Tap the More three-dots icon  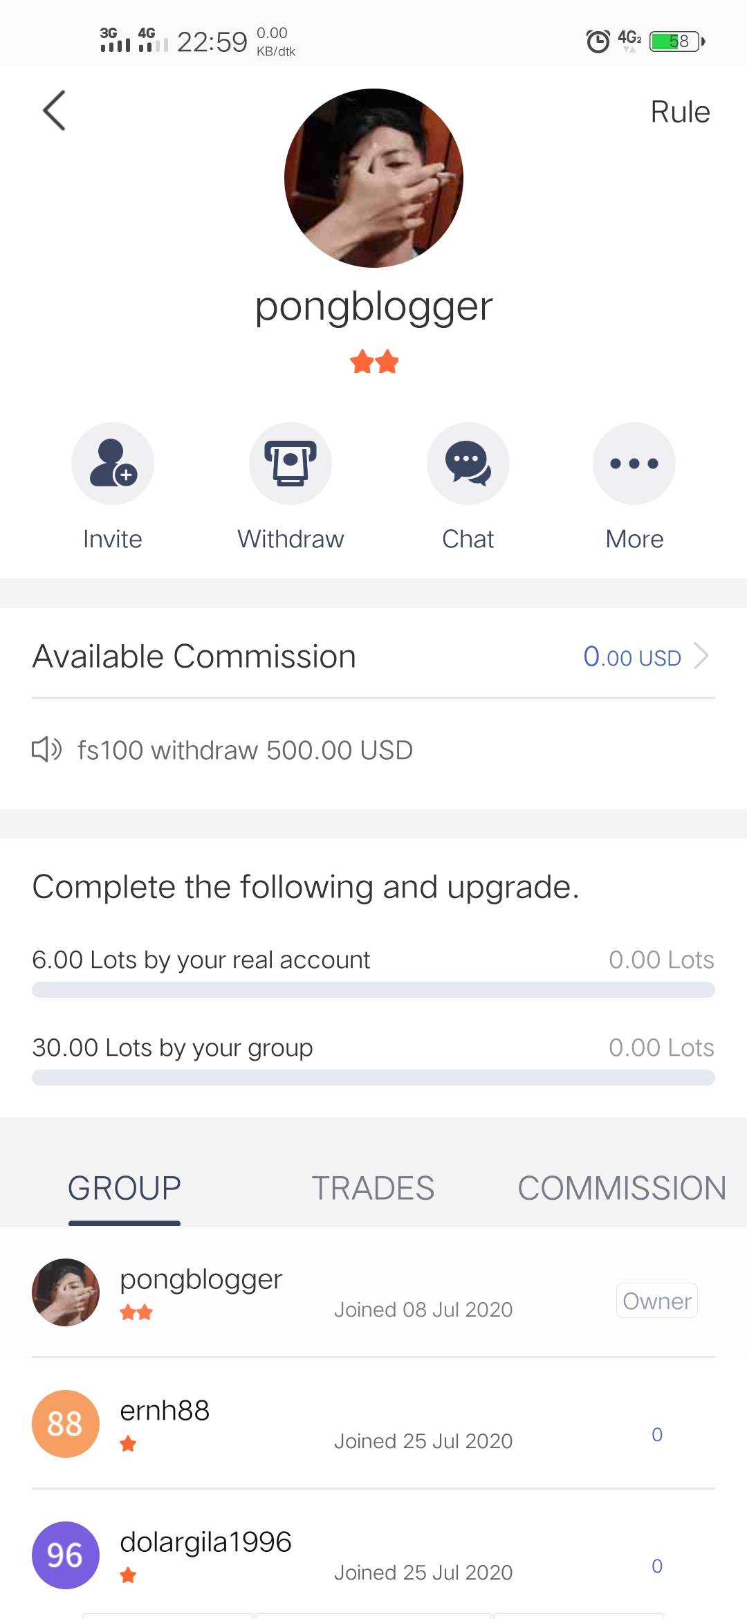634,464
